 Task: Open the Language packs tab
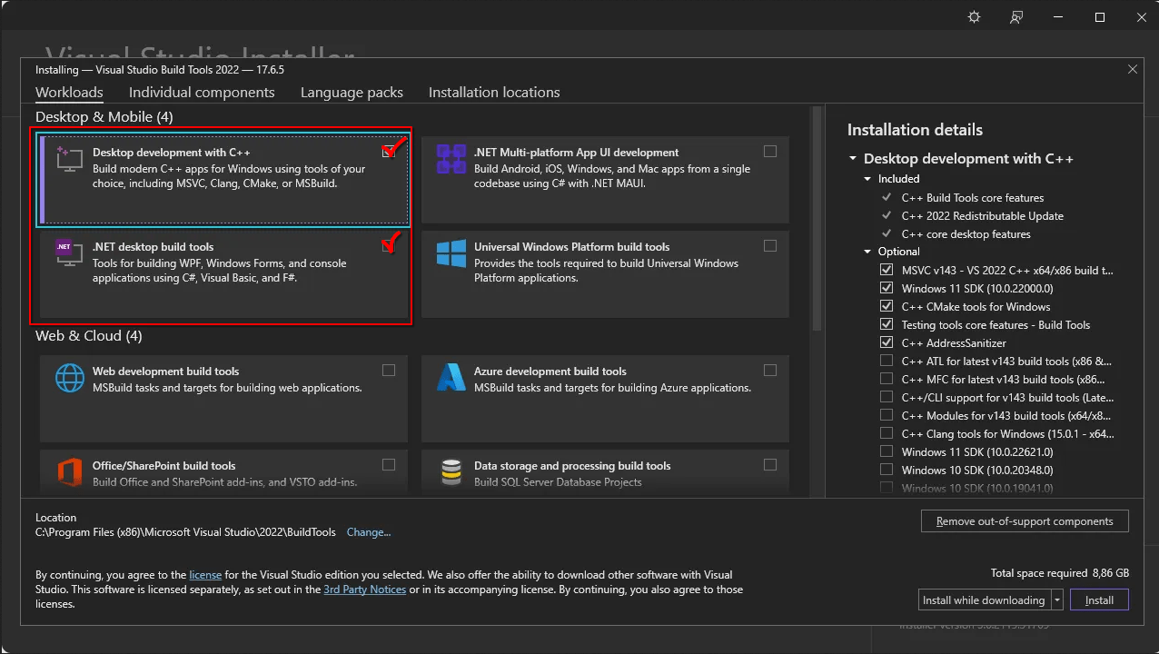click(x=352, y=92)
